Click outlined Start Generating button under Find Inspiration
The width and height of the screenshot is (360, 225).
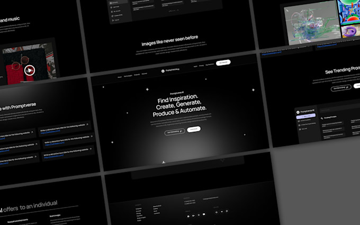pyautogui.click(x=175, y=132)
